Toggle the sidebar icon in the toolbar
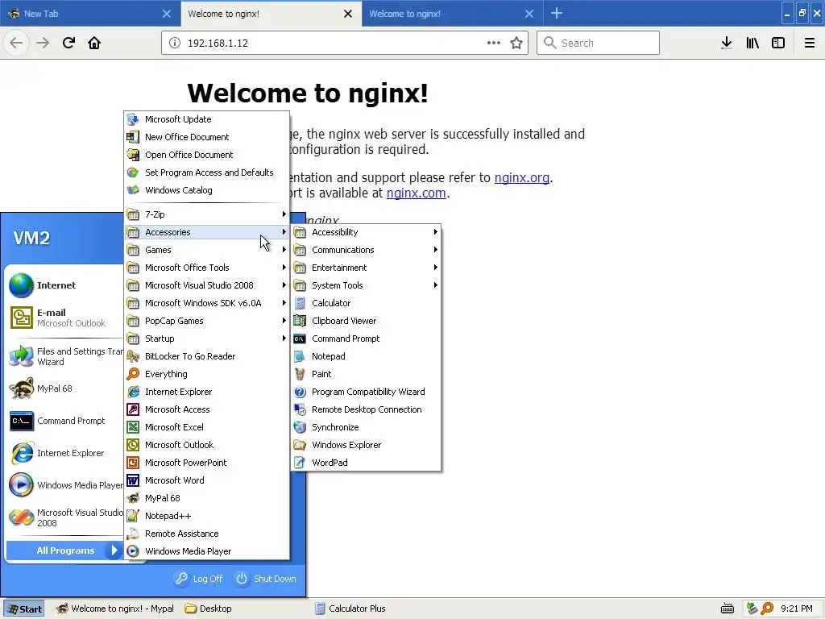The height and width of the screenshot is (619, 825). tap(778, 43)
